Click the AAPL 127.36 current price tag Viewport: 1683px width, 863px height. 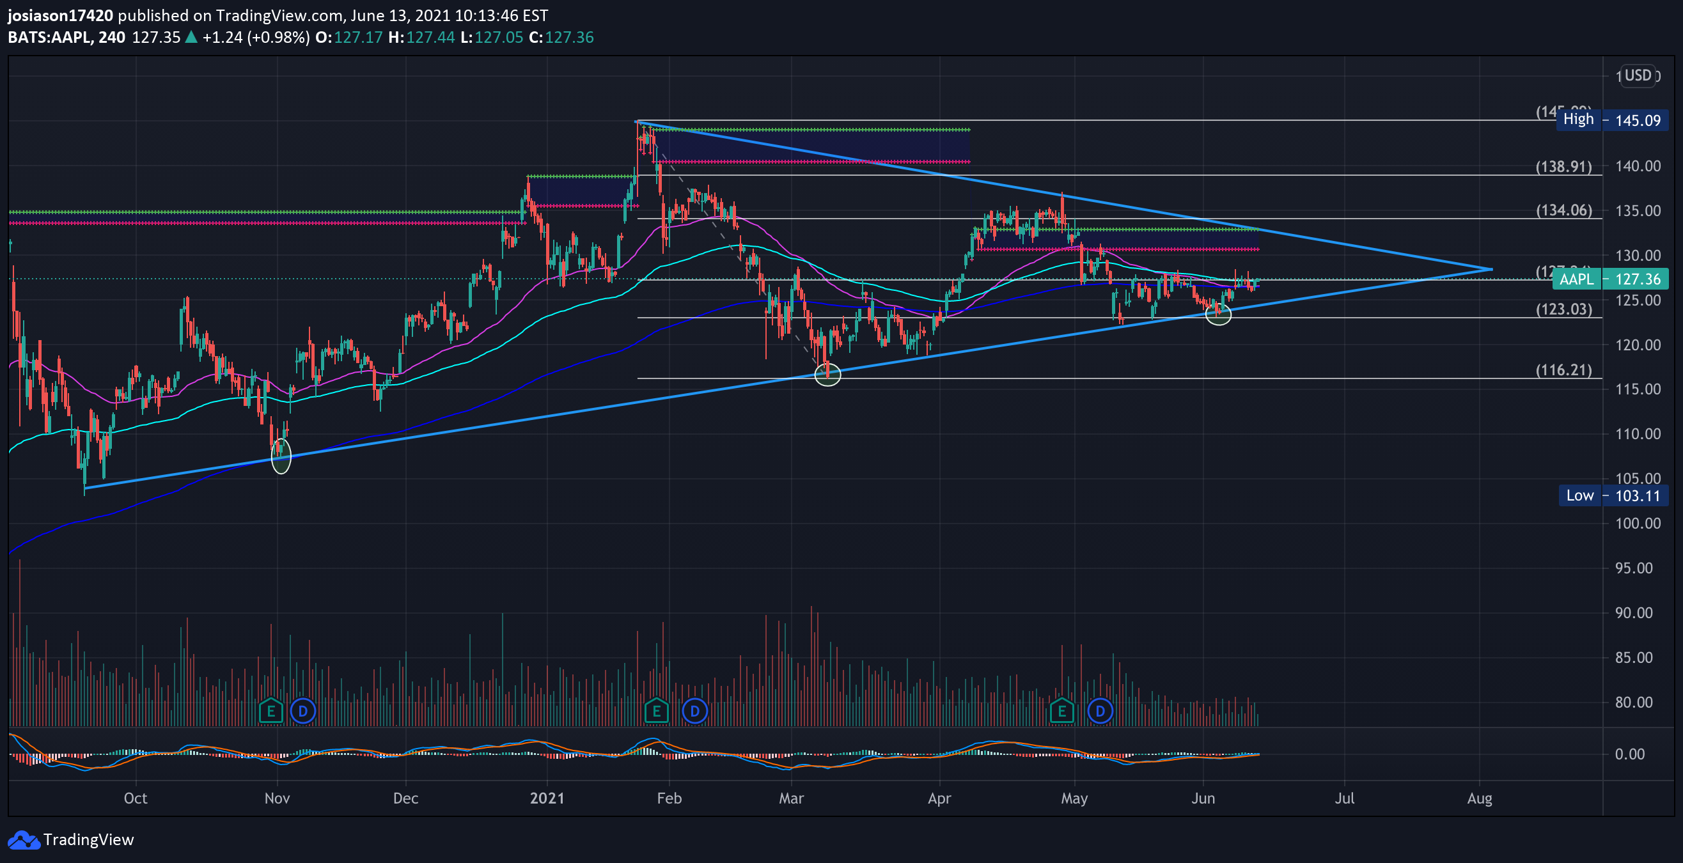coord(1611,279)
